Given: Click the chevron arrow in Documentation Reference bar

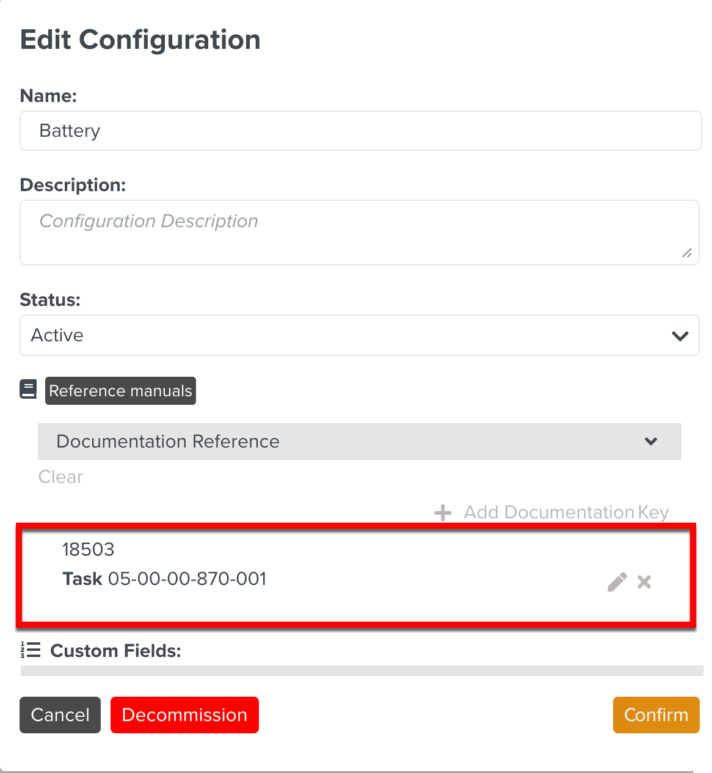Looking at the screenshot, I should 651,441.
